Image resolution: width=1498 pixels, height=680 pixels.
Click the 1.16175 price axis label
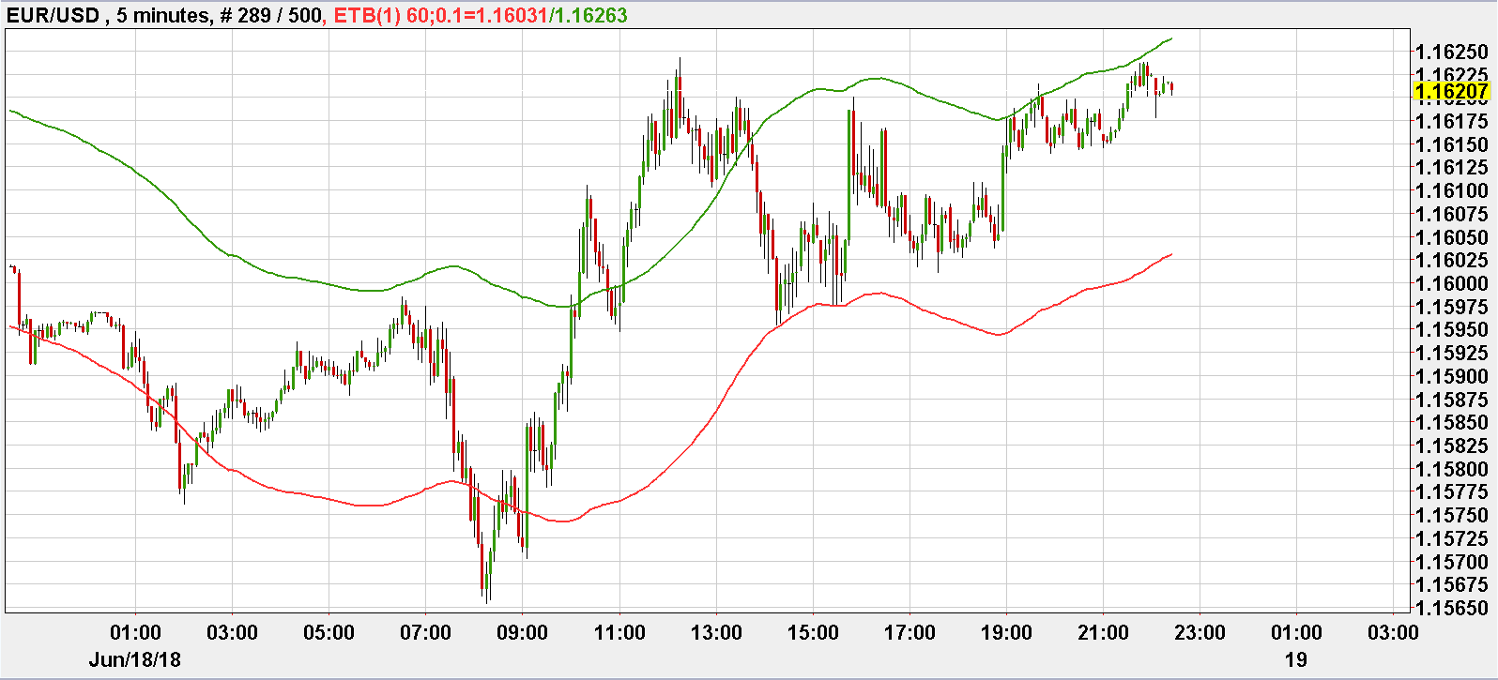coord(1451,121)
